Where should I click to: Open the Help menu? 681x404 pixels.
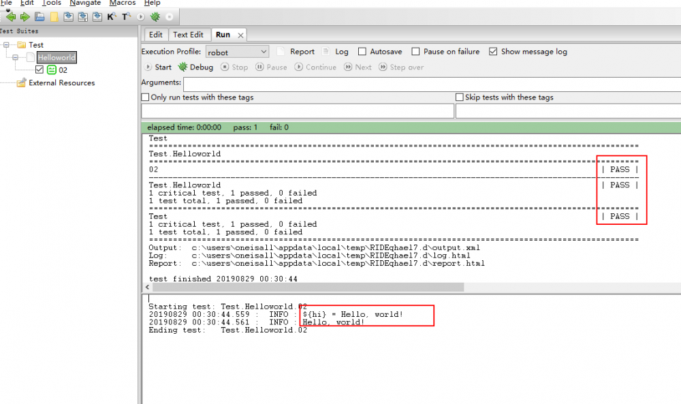click(153, 3)
